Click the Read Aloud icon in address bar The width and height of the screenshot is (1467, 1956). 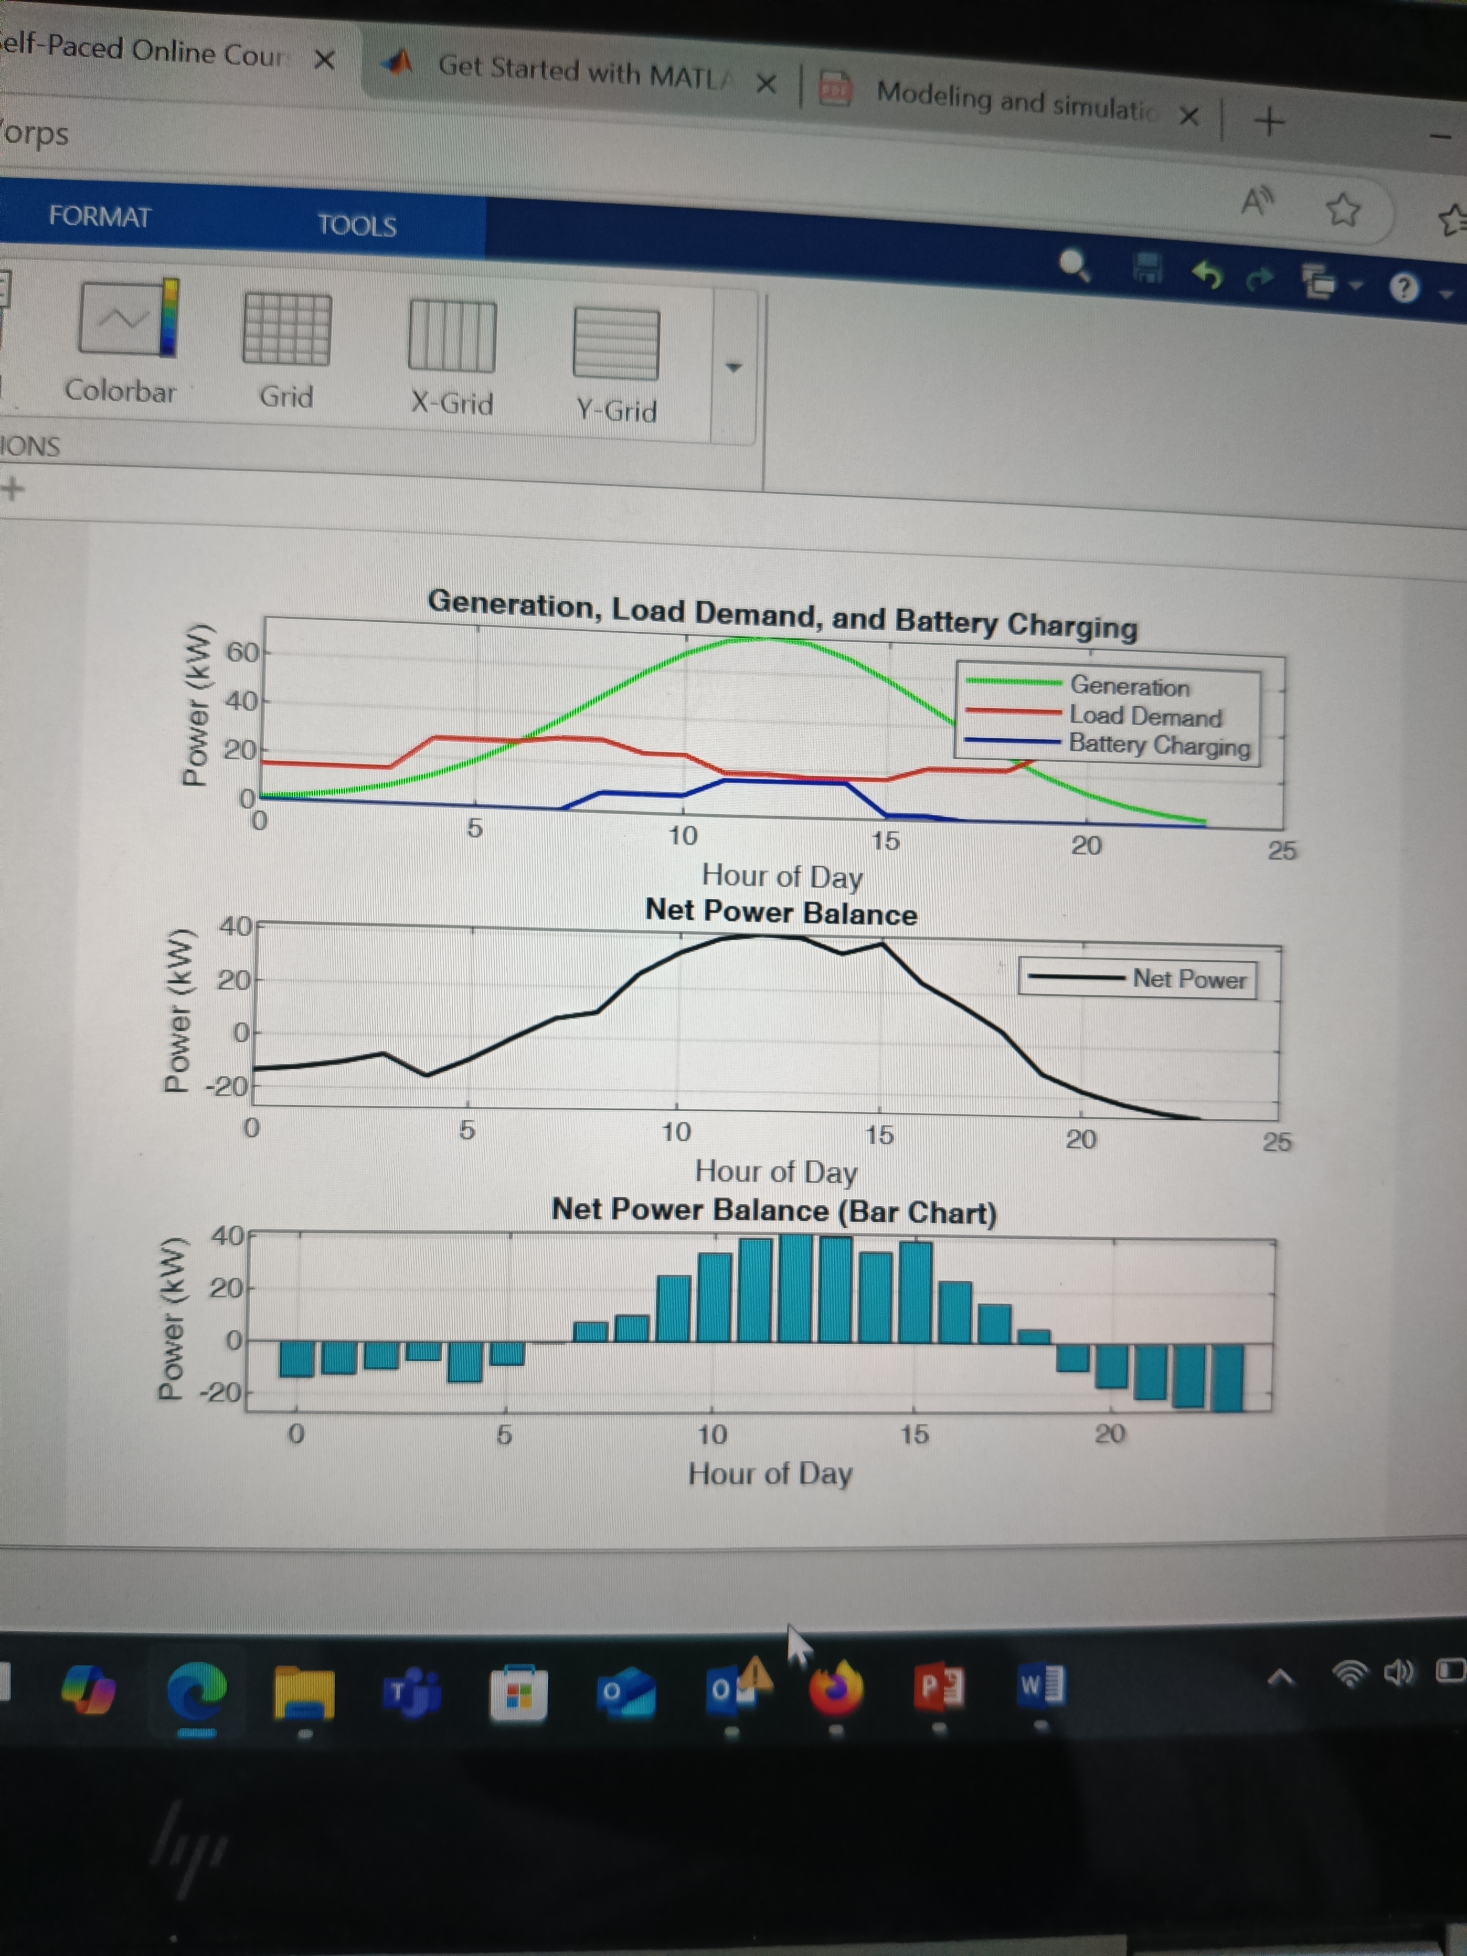pos(1257,202)
